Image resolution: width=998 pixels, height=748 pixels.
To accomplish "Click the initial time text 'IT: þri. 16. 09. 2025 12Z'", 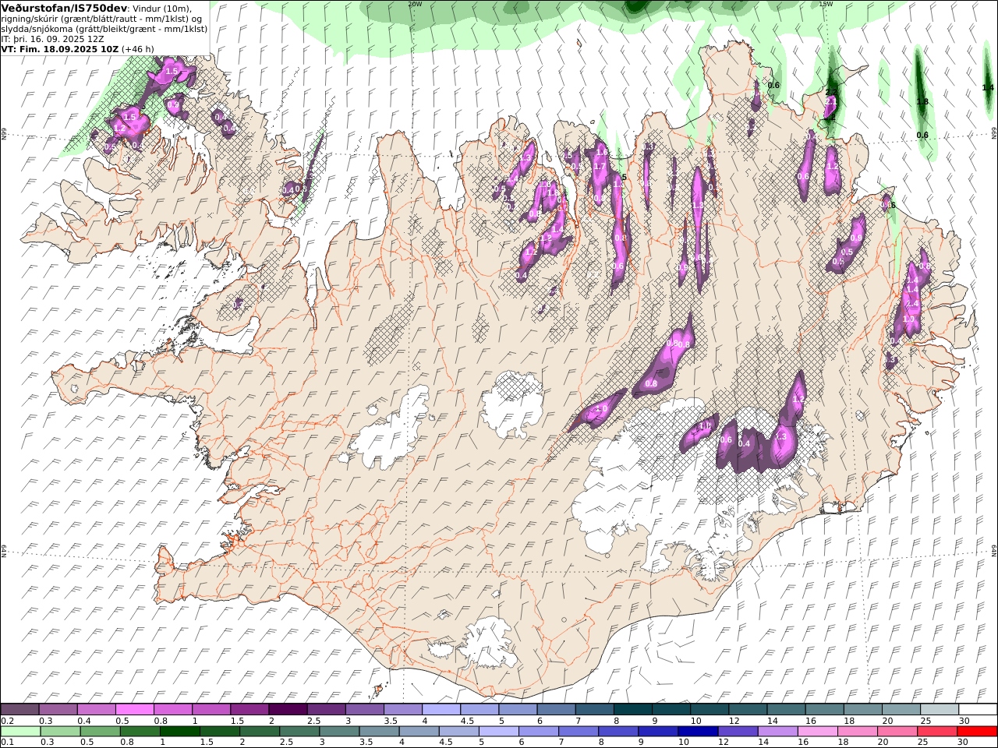I will pyautogui.click(x=52, y=39).
